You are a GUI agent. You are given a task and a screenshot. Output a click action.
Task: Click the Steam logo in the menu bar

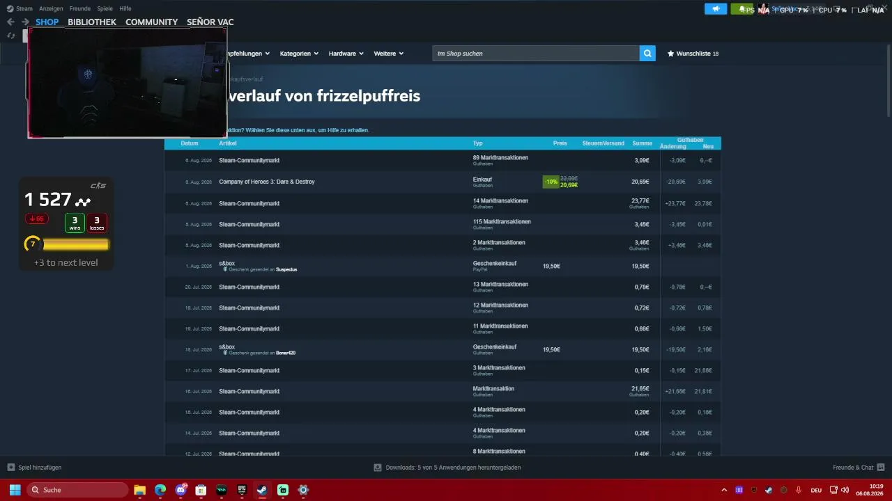[10, 8]
